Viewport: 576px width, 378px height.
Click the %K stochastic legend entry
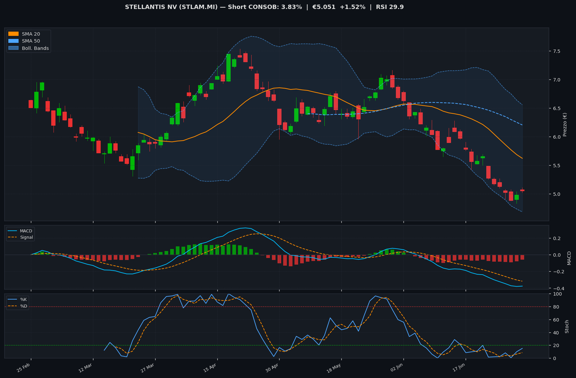click(x=18, y=300)
